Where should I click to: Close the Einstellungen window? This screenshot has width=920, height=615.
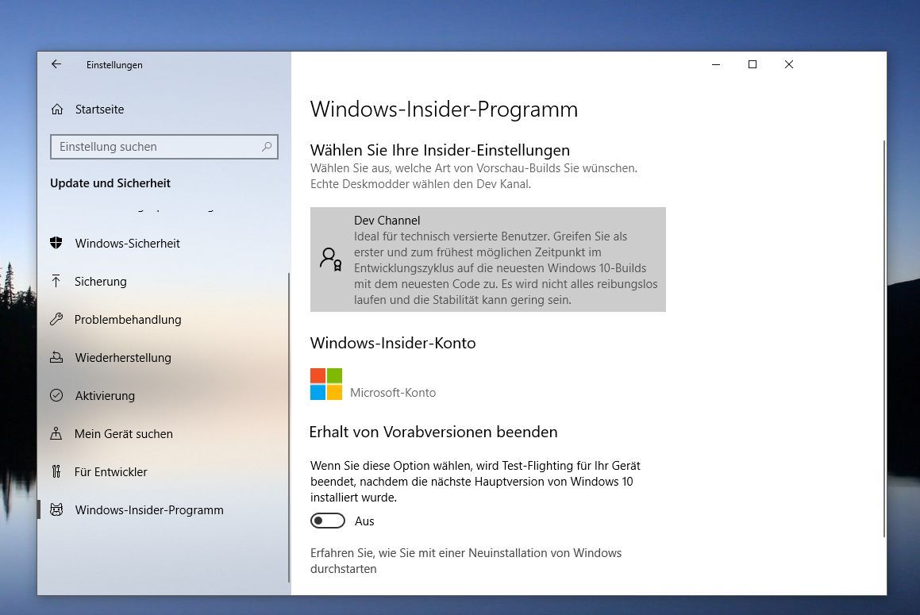click(x=788, y=64)
